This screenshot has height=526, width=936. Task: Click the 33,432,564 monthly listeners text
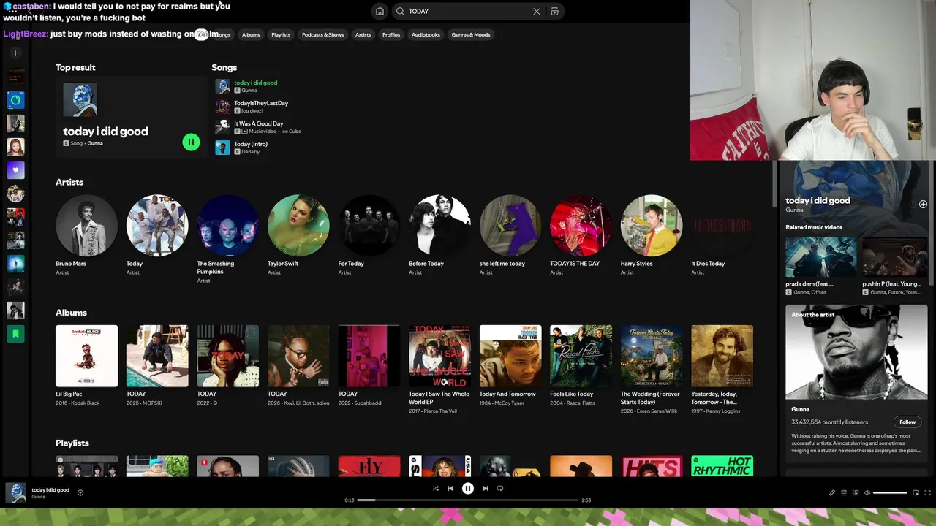coord(829,422)
